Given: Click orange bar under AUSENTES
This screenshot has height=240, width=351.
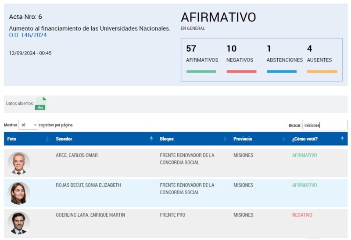Looking at the screenshot, I should [322, 72].
